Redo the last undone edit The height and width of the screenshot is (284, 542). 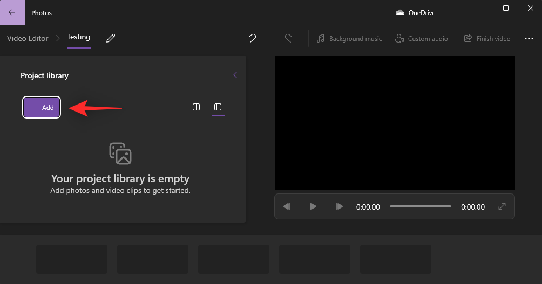pyautogui.click(x=289, y=38)
